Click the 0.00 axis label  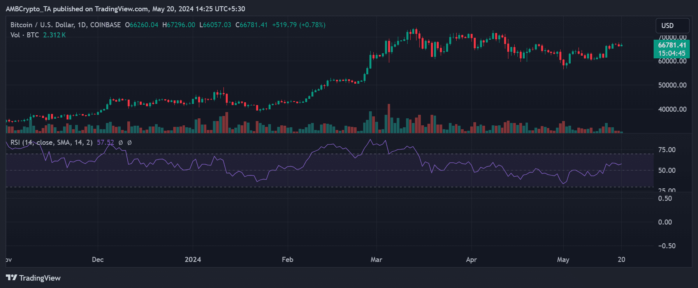point(665,222)
